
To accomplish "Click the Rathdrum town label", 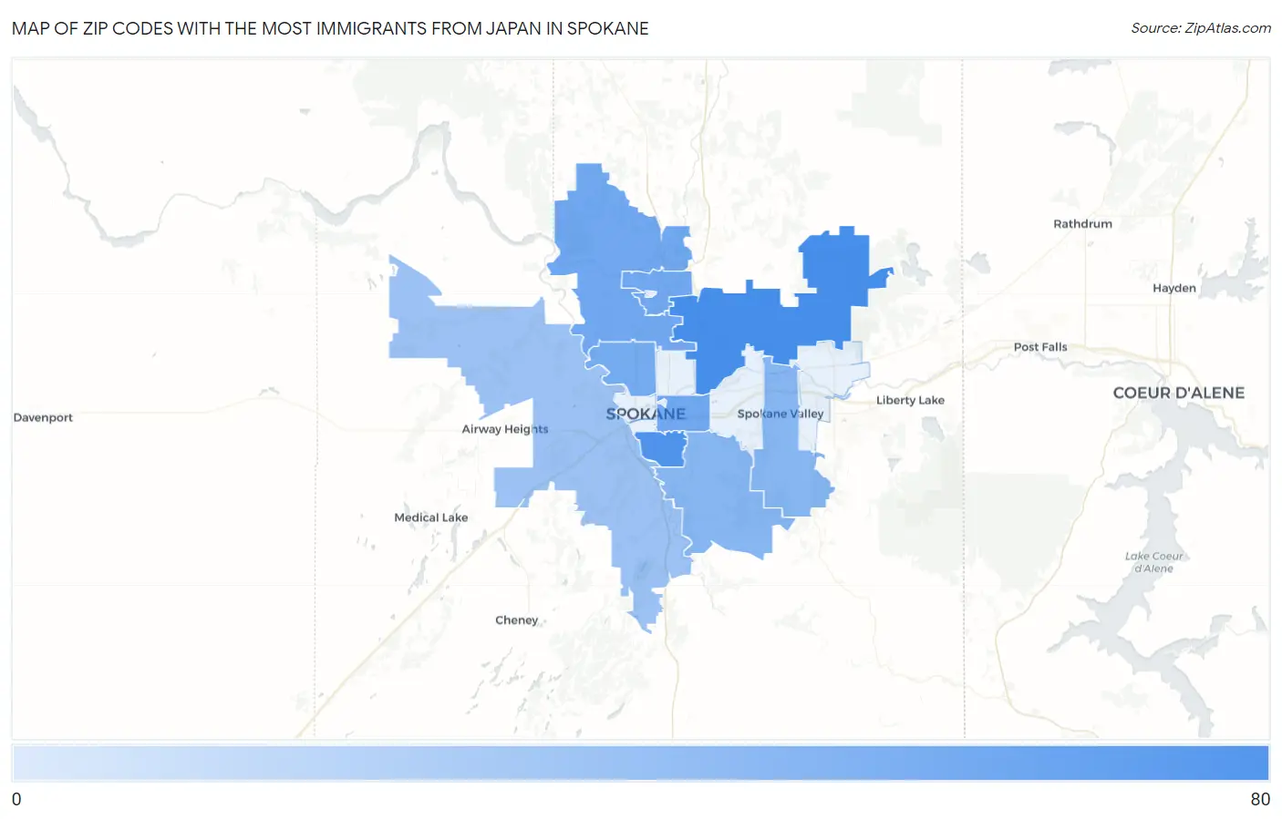I will (x=1082, y=224).
